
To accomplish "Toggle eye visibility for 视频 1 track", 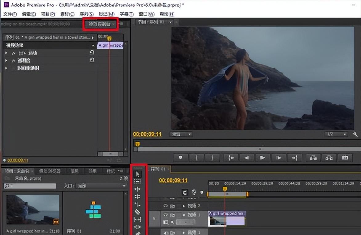I will point(165,215).
